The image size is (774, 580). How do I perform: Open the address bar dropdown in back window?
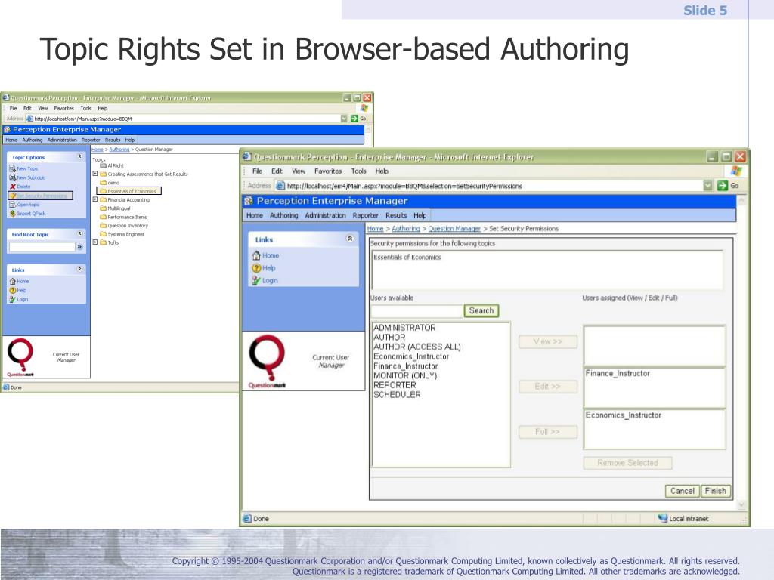(344, 119)
